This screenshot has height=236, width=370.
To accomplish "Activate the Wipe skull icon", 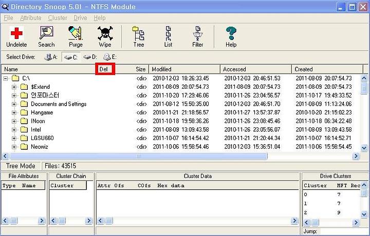I will [x=105, y=33].
